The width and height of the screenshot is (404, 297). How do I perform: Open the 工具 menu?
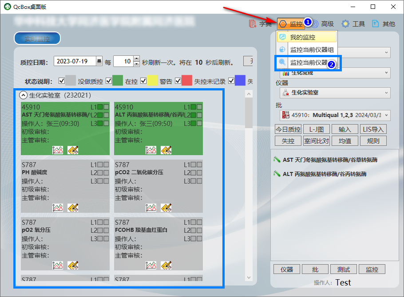pos(353,24)
